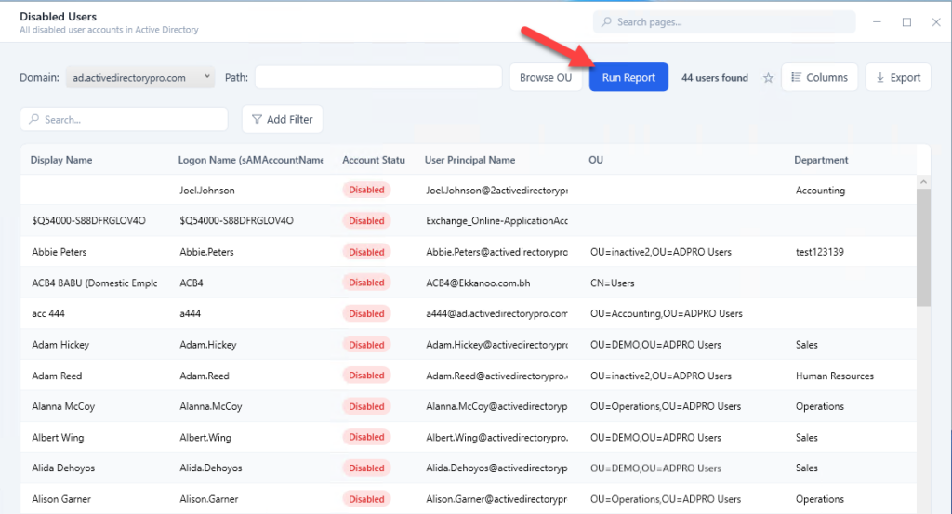Screen dimensions: 952x514
Task: Click Joel.Johnson logon name cell
Action: click(x=207, y=190)
